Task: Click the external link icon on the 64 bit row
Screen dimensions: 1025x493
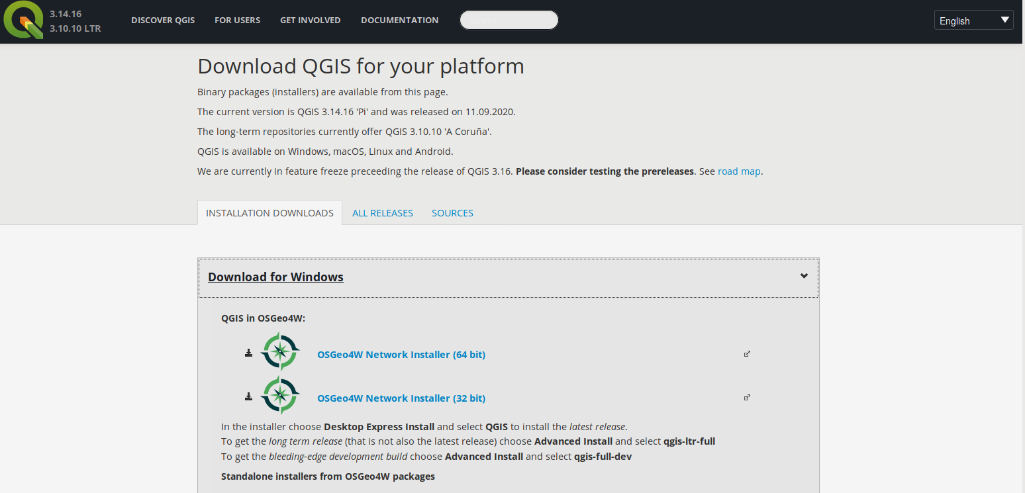Action: [x=747, y=354]
